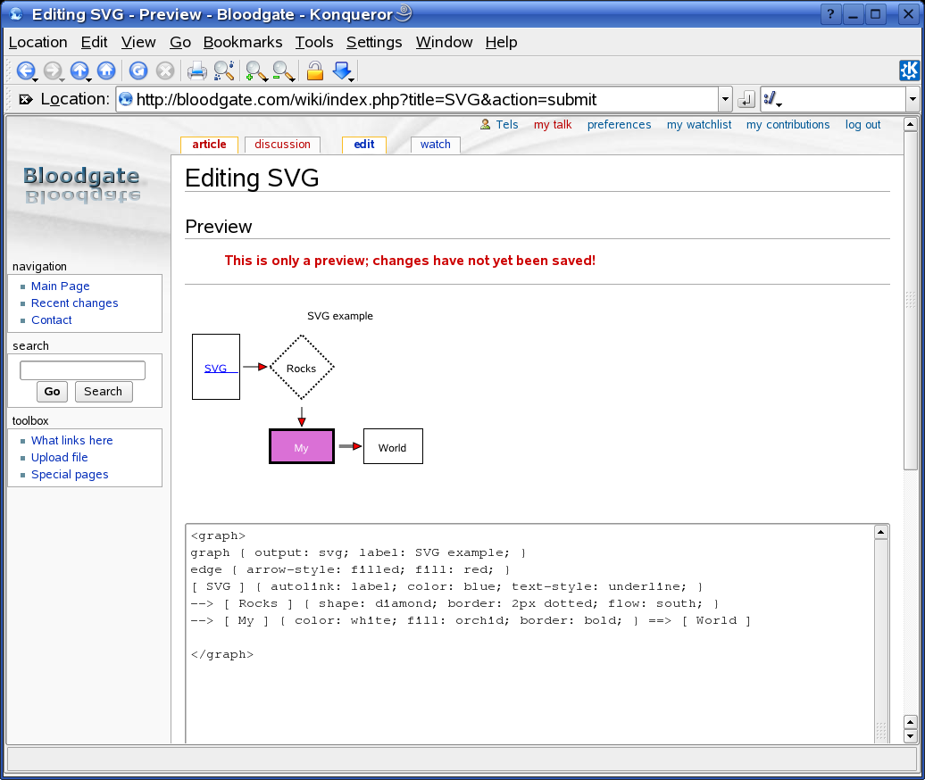Click the Back navigation arrow icon
This screenshot has height=780, width=925.
(24, 71)
